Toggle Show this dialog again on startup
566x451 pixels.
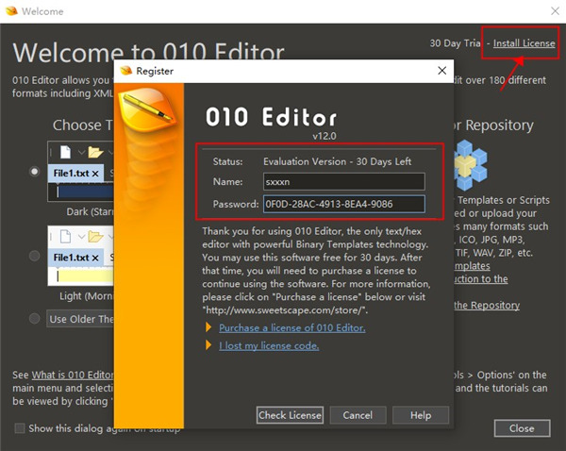click(20, 428)
